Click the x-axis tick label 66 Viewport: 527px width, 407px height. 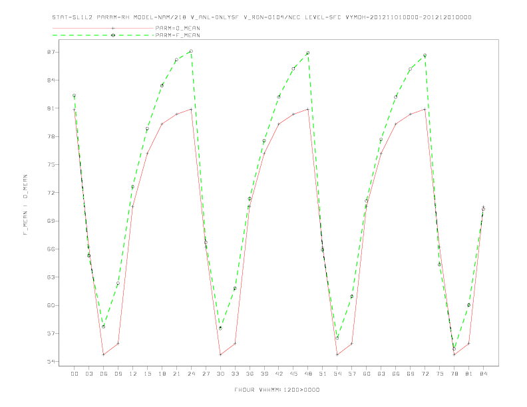pyautogui.click(x=396, y=374)
